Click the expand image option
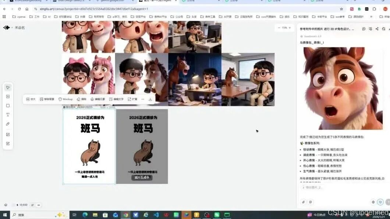The image size is (390, 219). pos(132,99)
